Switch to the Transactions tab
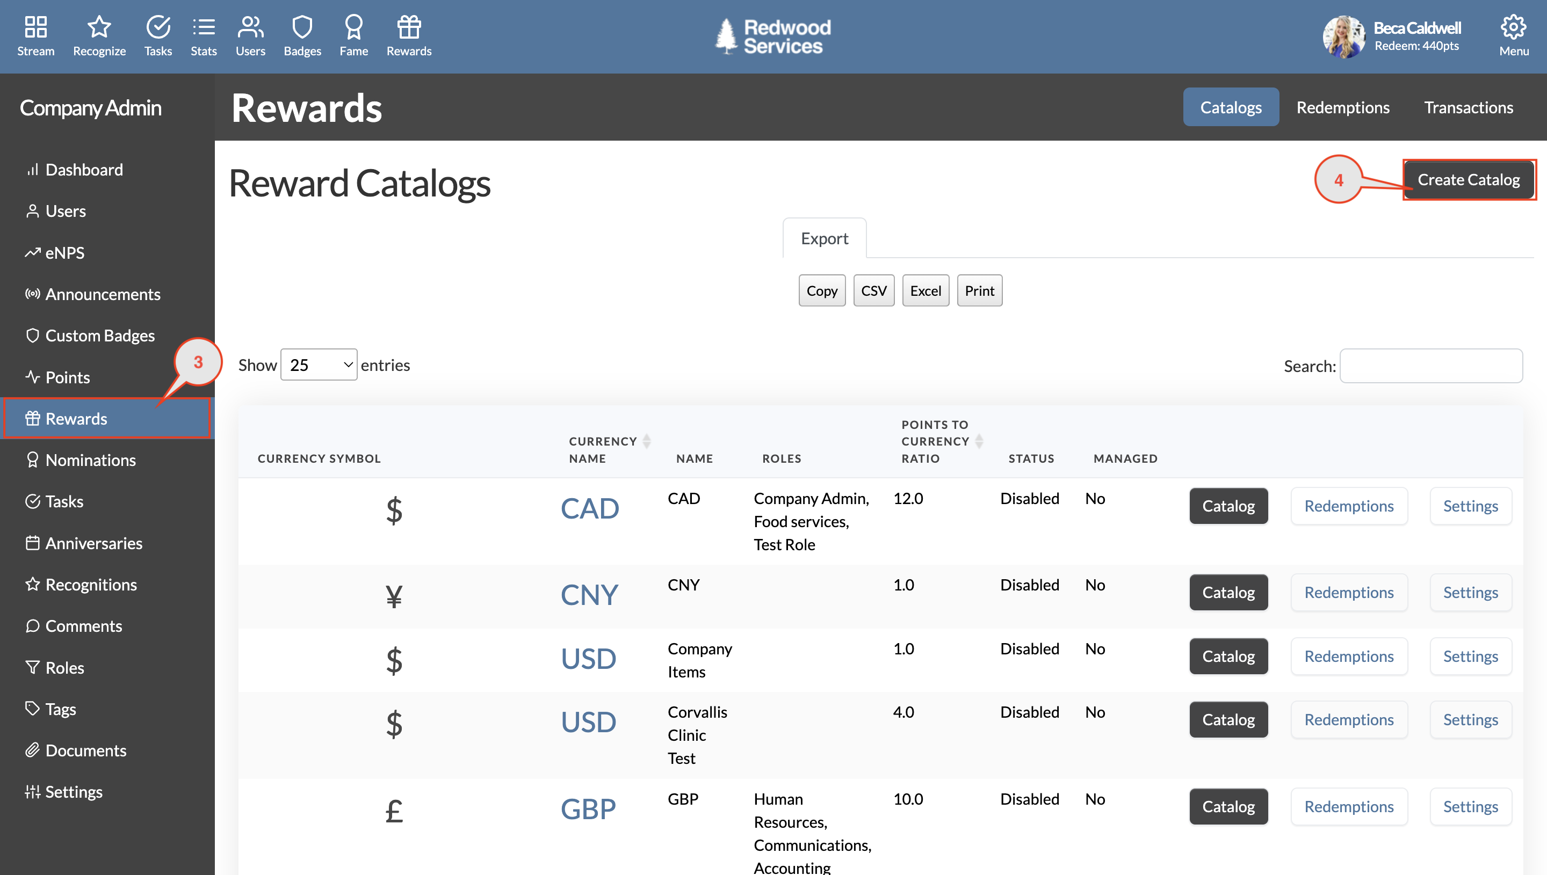The image size is (1547, 875). point(1468,107)
